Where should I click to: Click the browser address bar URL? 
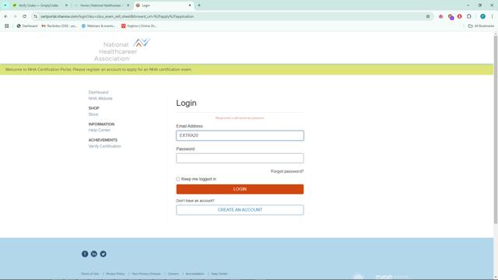(x=117, y=16)
